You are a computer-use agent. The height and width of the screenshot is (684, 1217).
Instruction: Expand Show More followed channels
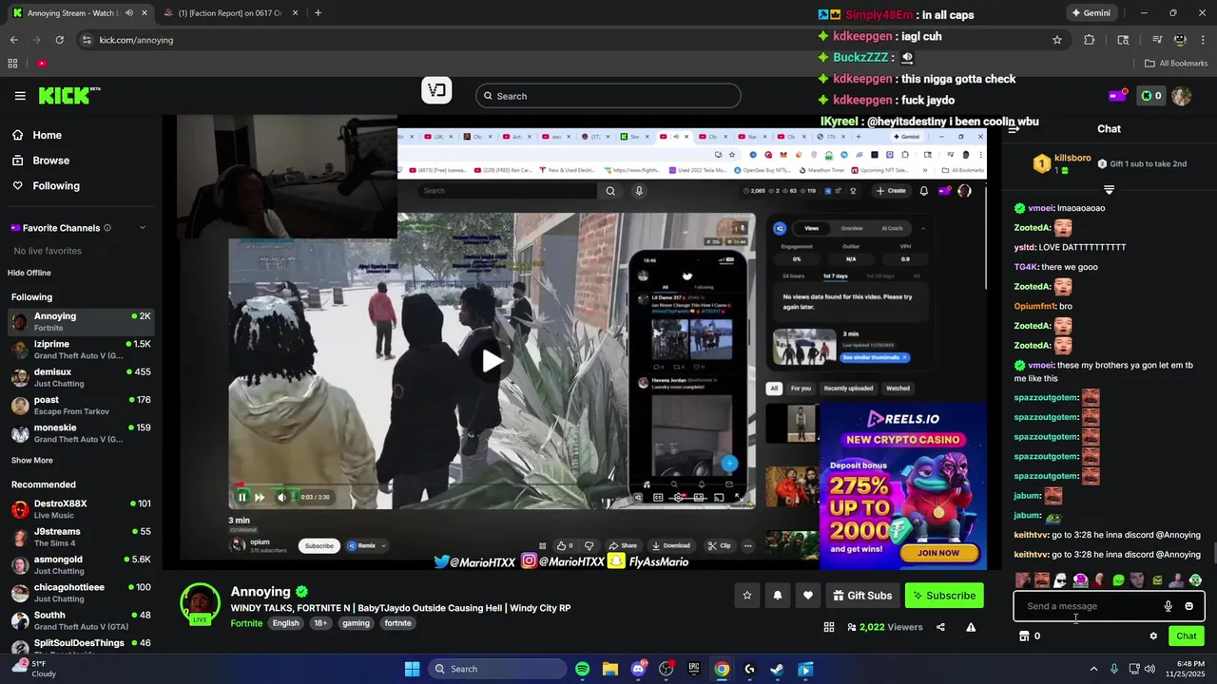coord(31,461)
